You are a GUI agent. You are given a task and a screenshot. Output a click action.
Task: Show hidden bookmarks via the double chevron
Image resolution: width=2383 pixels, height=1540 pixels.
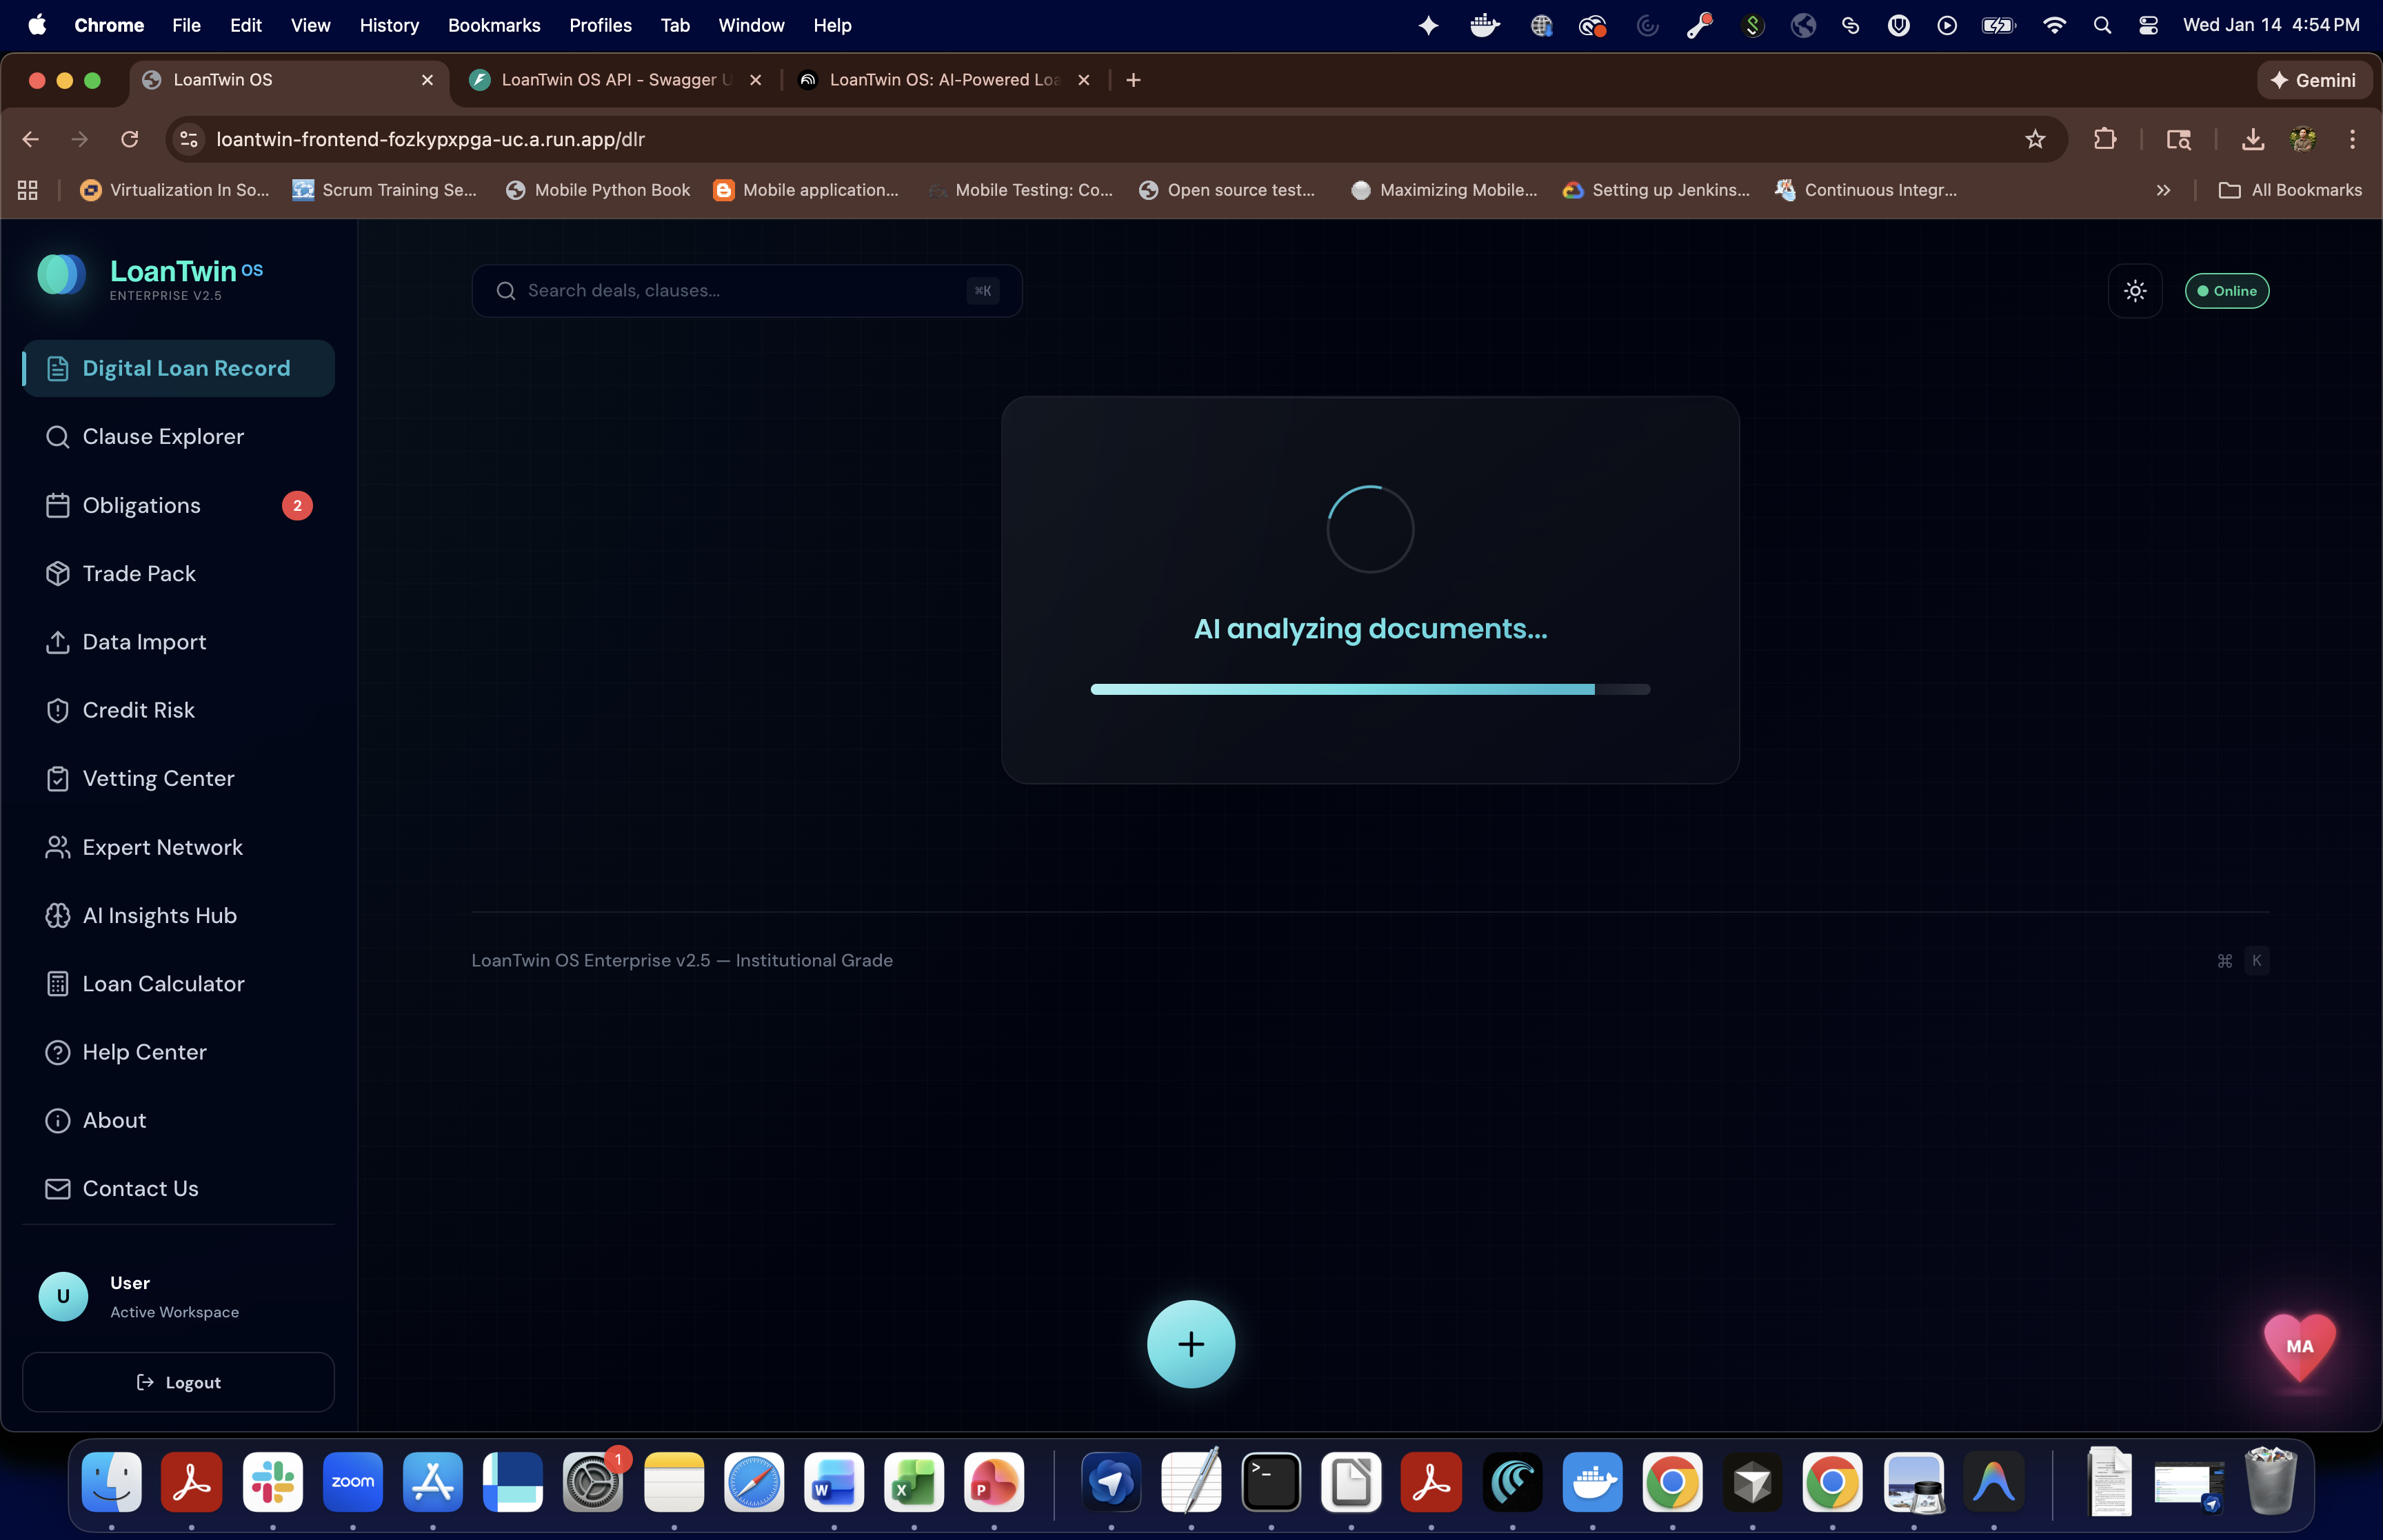2163,190
